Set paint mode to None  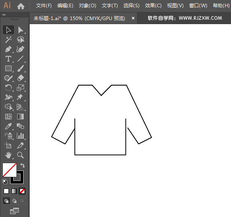click(x=22, y=191)
